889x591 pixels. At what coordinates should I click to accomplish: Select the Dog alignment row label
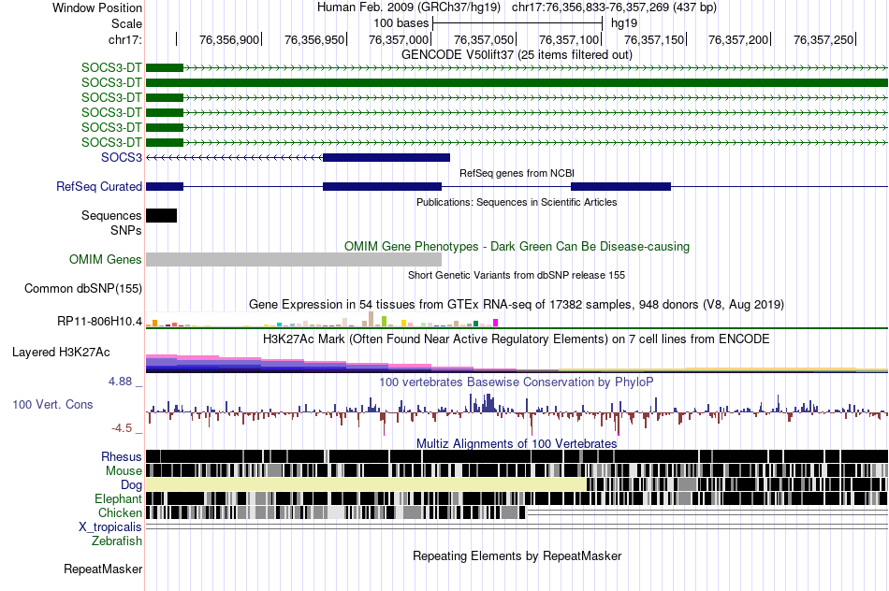pyautogui.click(x=131, y=484)
